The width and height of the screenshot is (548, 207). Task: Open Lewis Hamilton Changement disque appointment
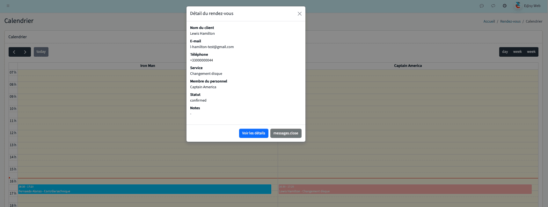[x=405, y=189]
